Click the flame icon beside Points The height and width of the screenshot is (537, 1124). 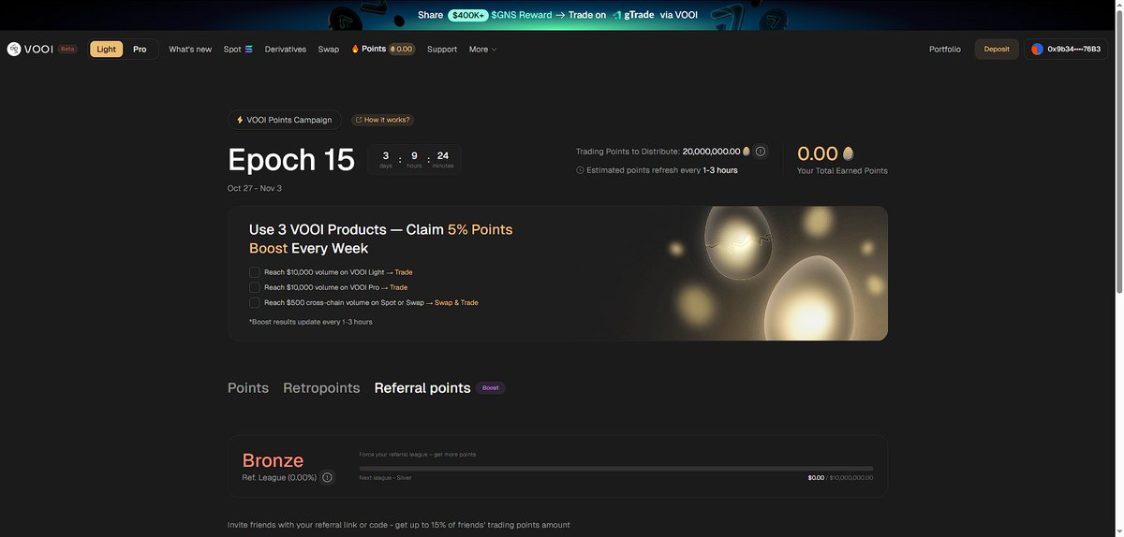(355, 49)
